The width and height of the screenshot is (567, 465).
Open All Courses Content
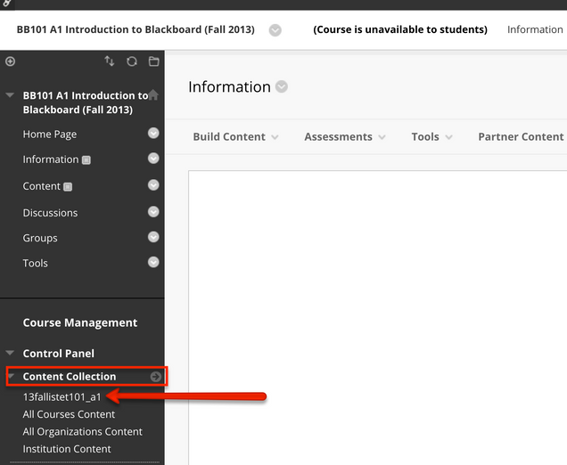click(69, 414)
